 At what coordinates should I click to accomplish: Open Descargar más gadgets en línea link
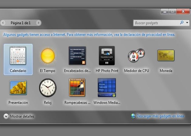(x=160, y=116)
